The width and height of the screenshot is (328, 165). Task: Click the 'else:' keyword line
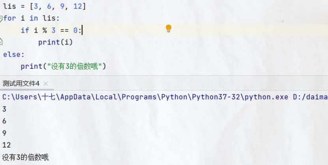[x=14, y=54]
